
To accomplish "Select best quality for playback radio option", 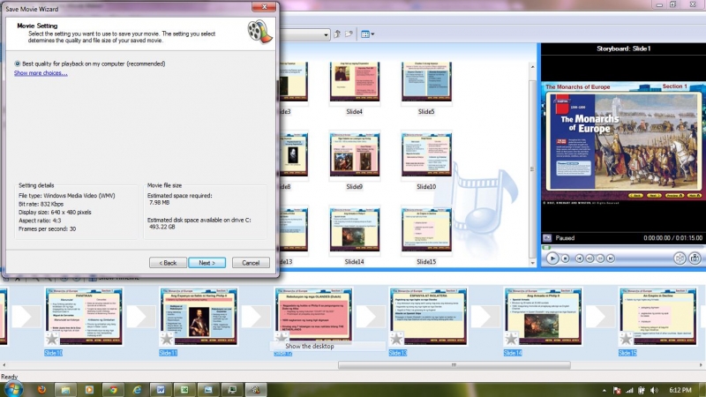I will [19, 64].
